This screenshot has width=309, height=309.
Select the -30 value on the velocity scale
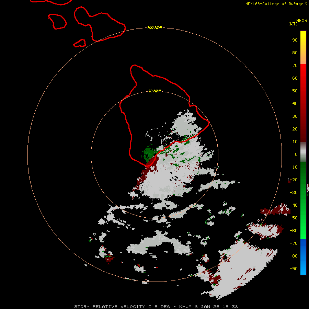pyautogui.click(x=294, y=193)
